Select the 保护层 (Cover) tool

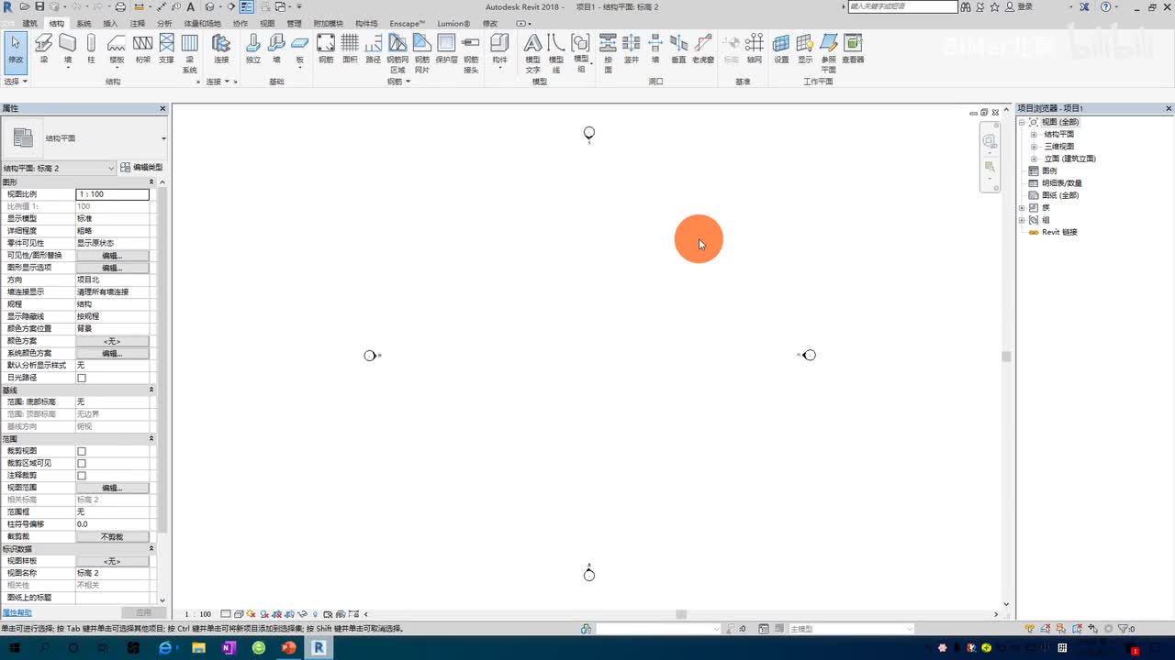click(446, 48)
